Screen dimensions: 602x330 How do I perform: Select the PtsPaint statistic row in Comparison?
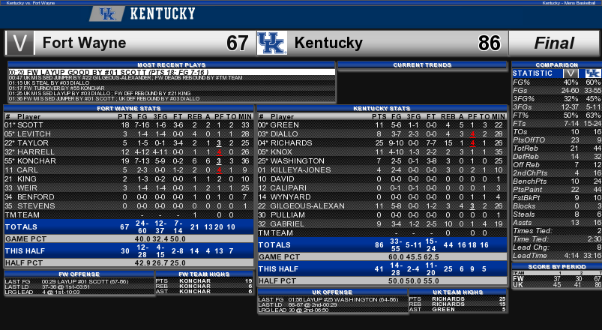tap(557, 190)
